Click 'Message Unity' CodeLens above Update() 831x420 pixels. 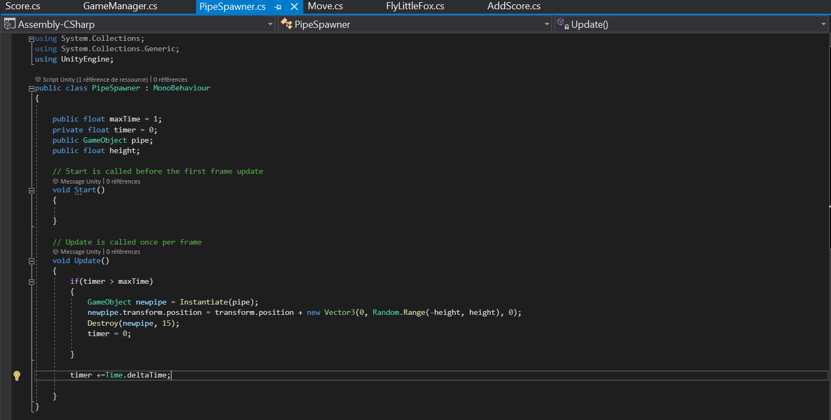pyautogui.click(x=81, y=252)
